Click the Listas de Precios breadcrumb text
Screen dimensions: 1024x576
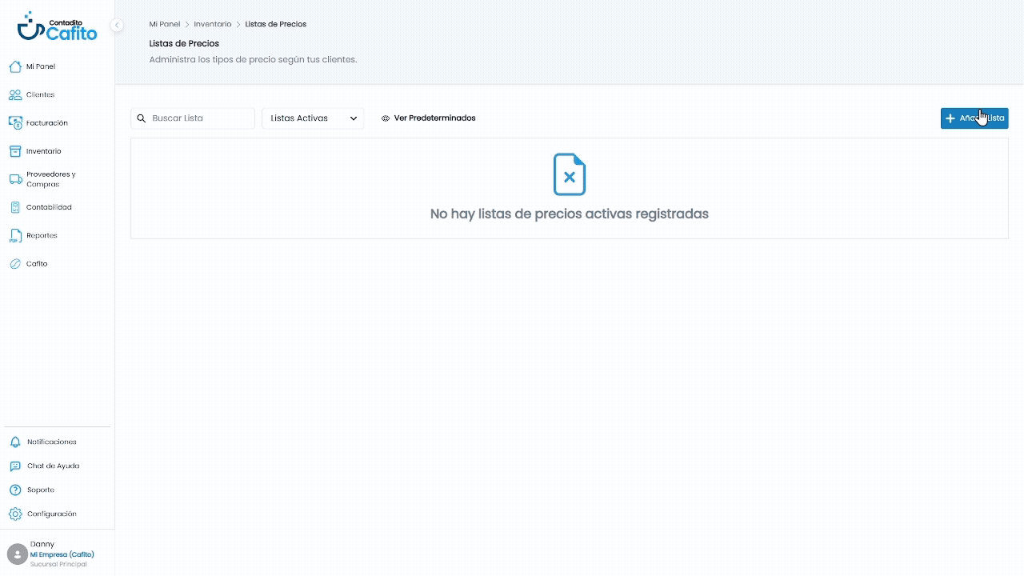pyautogui.click(x=276, y=24)
